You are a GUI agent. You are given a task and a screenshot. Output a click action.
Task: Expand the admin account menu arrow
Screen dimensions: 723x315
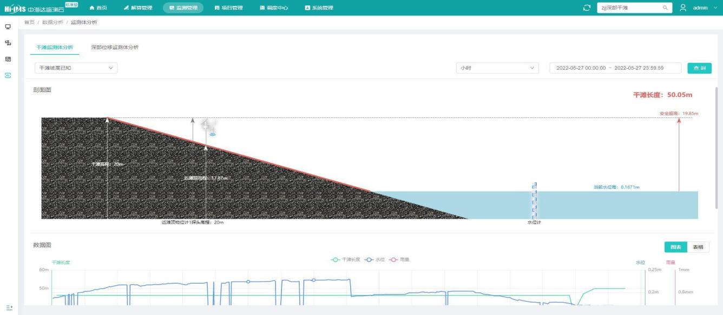[x=713, y=8]
